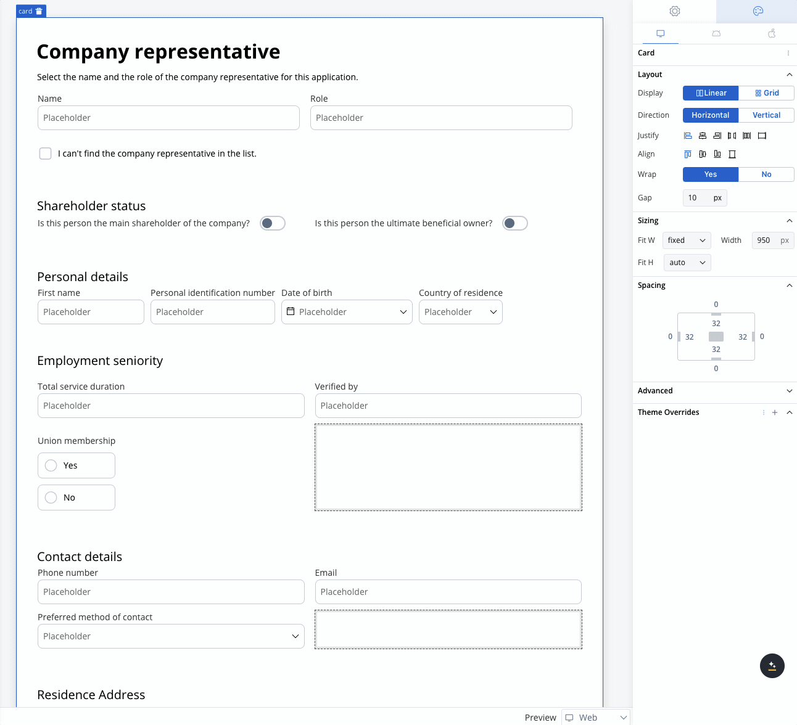Open the Preview Web platform dropdown
The image size is (797, 725).
tap(597, 718)
